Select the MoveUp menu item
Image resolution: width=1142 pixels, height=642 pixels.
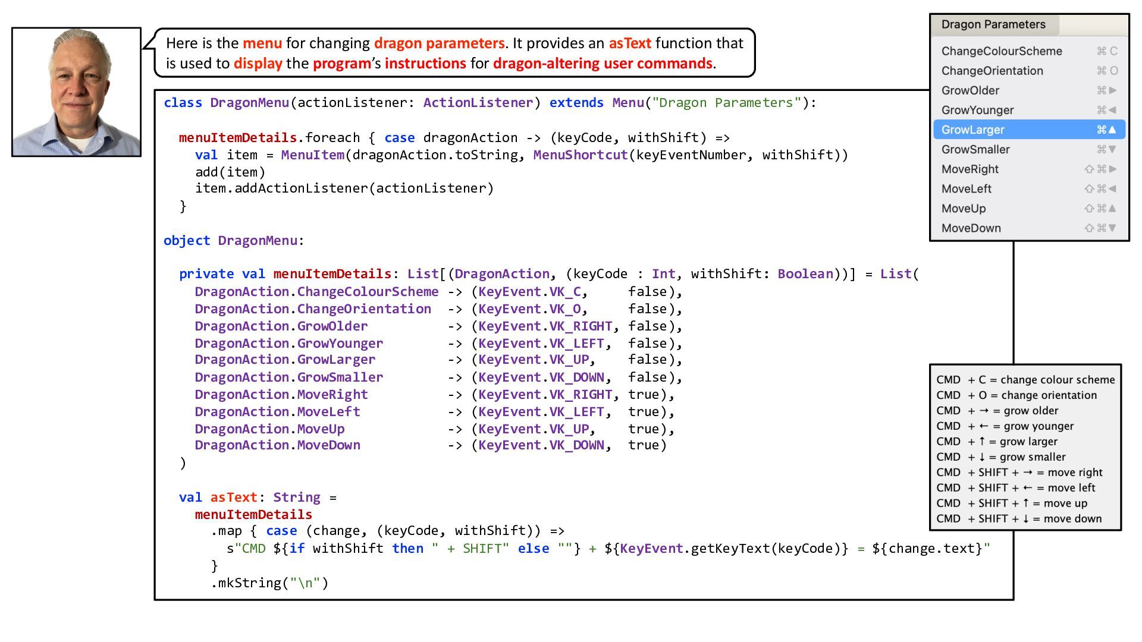964,209
